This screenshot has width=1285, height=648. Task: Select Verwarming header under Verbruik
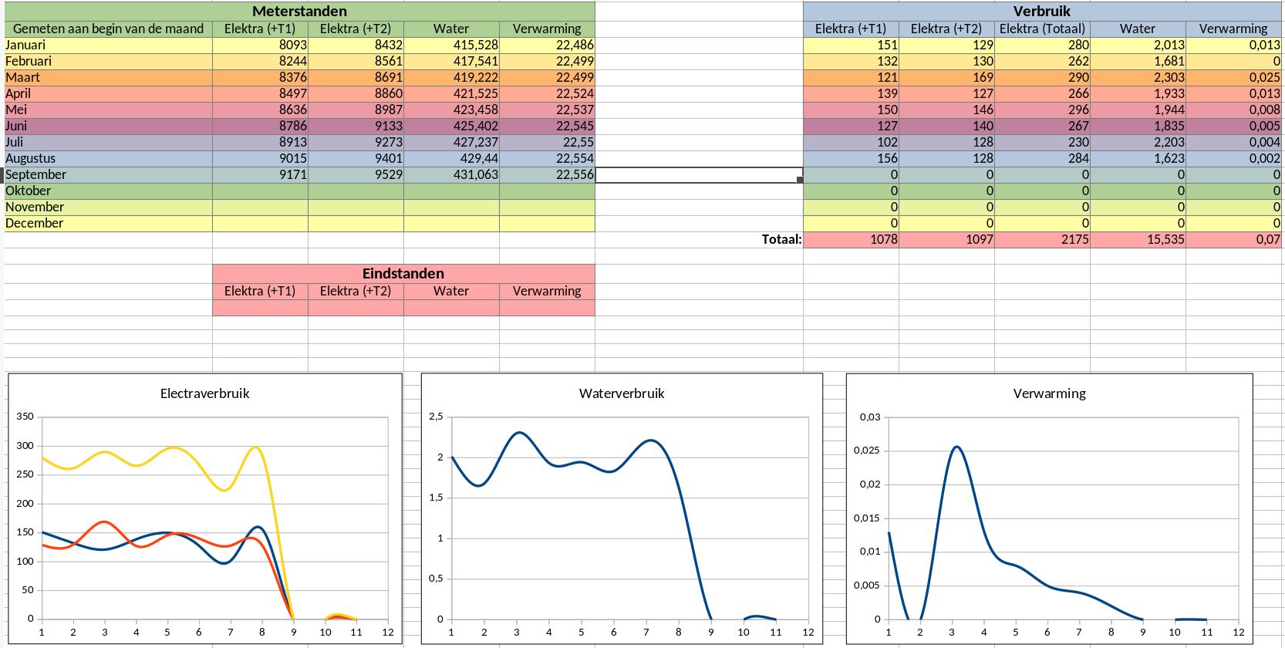(1233, 29)
